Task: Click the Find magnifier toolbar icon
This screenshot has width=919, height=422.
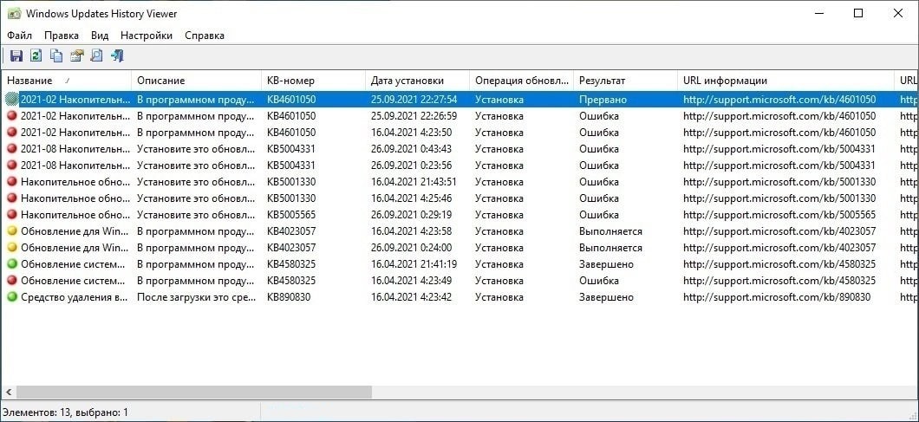Action: [97, 55]
